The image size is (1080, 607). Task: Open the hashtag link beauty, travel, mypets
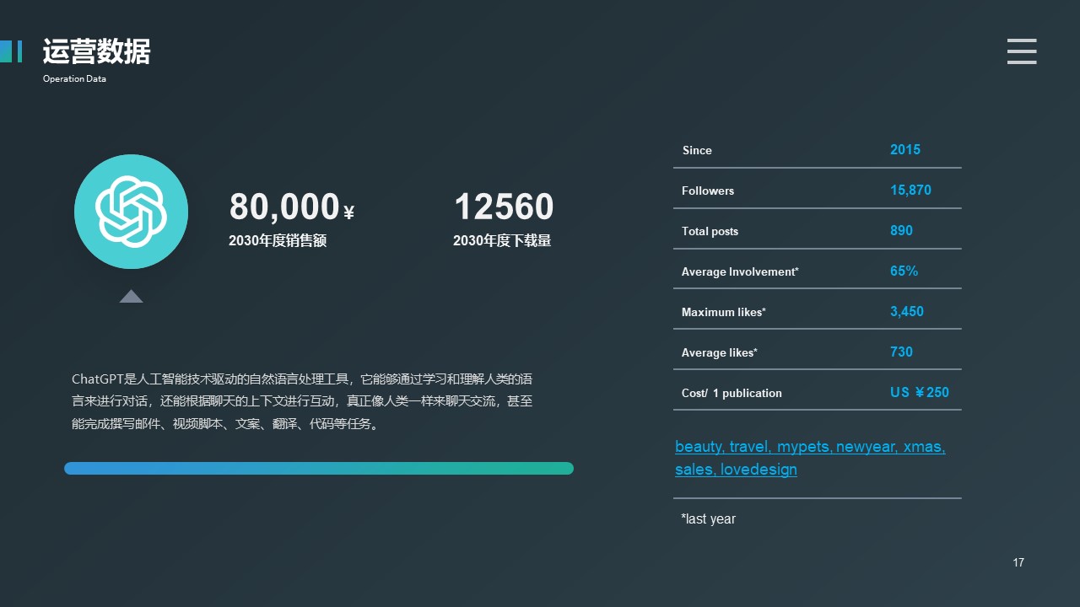810,447
